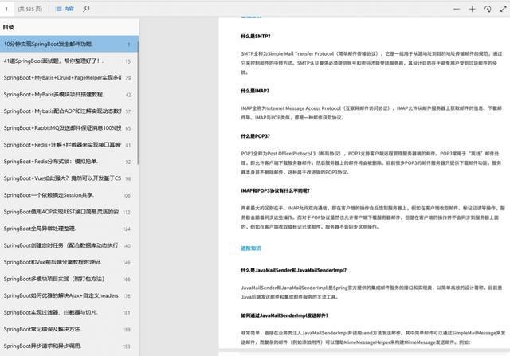510x356 pixels.
Task: Go to 'SpringBoot实现过滤器、拦截器与切片' entry
Action: coord(69,312)
